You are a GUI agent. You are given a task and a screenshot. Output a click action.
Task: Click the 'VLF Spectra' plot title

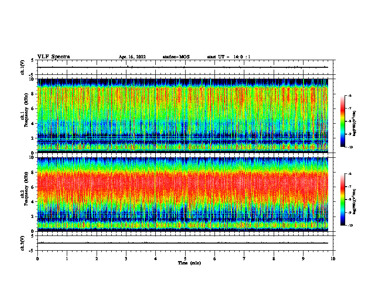click(54, 57)
